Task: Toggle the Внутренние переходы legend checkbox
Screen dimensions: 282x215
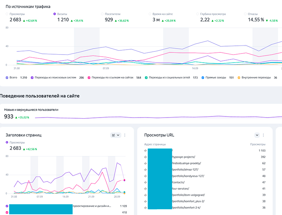Action: pos(239,78)
